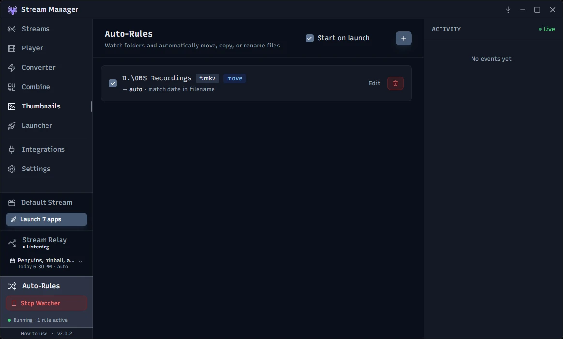
Task: Click the Streams broadcast icon in sidebar
Action: point(12,29)
